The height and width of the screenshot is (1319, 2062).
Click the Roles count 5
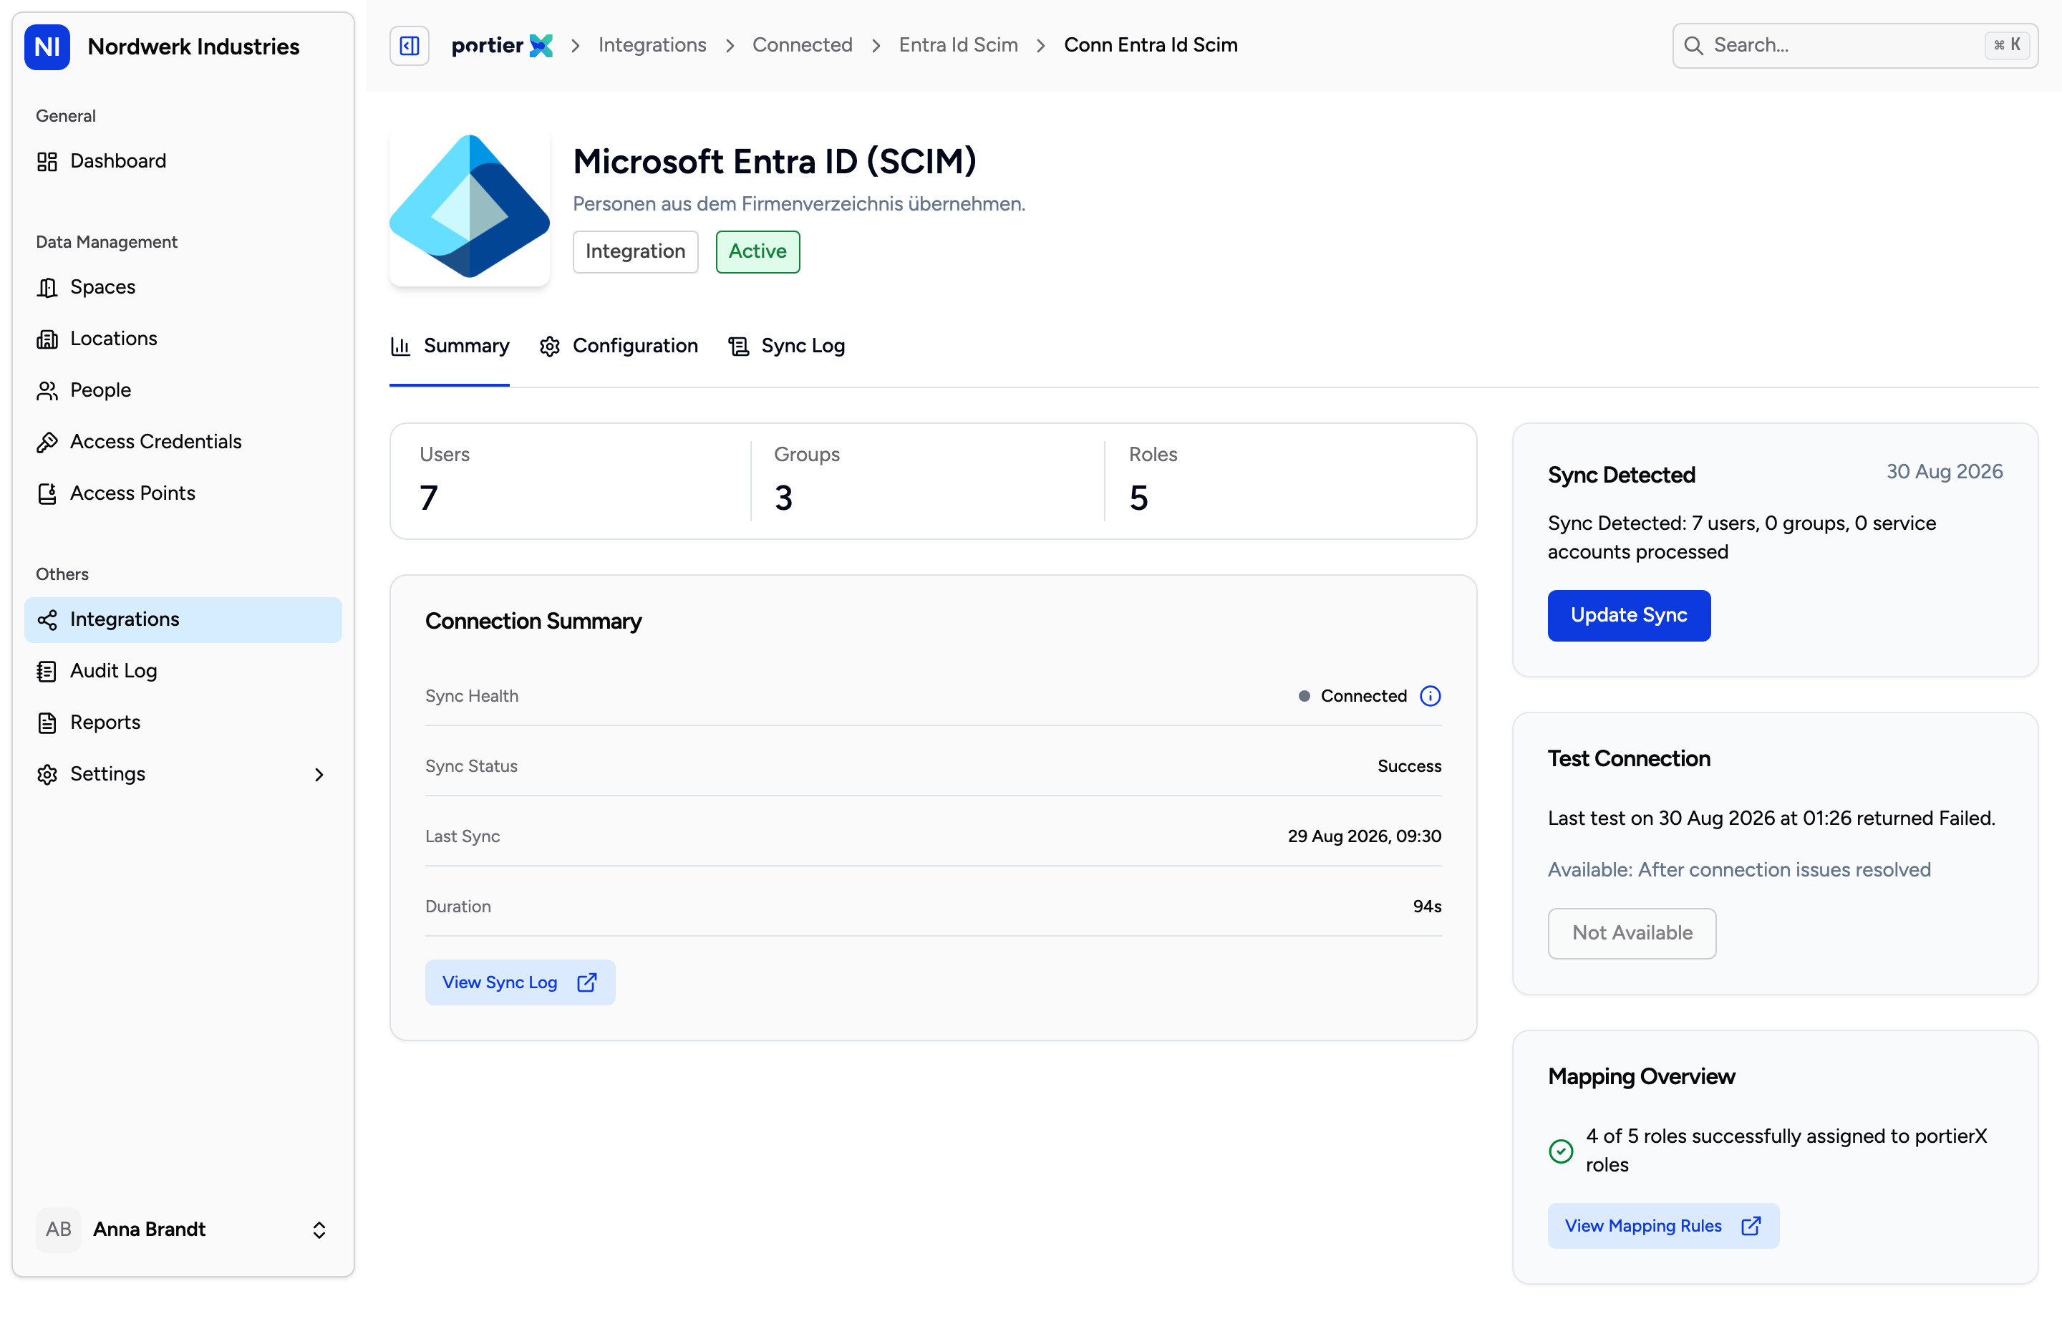pyautogui.click(x=1138, y=498)
